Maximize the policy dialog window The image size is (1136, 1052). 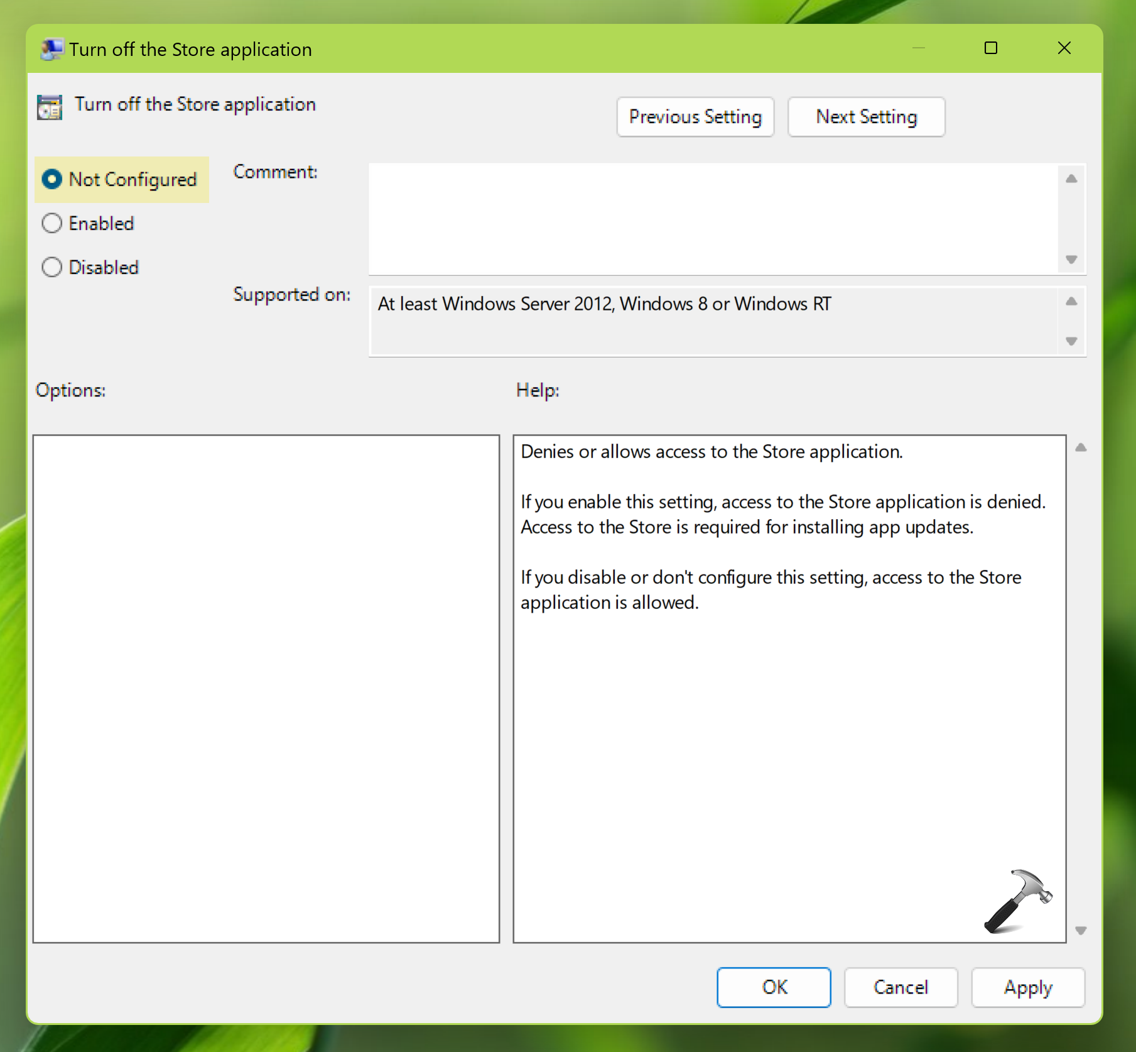990,48
